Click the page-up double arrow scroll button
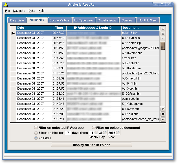 tap(163, 34)
